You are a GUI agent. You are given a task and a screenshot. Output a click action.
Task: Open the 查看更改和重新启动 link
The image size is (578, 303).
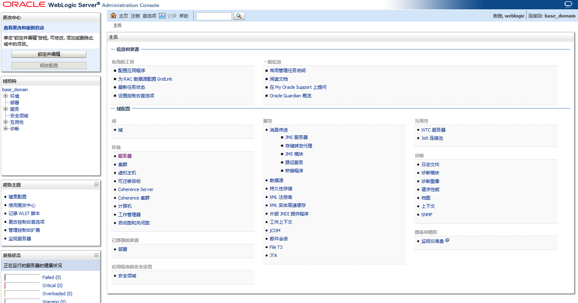[24, 28]
